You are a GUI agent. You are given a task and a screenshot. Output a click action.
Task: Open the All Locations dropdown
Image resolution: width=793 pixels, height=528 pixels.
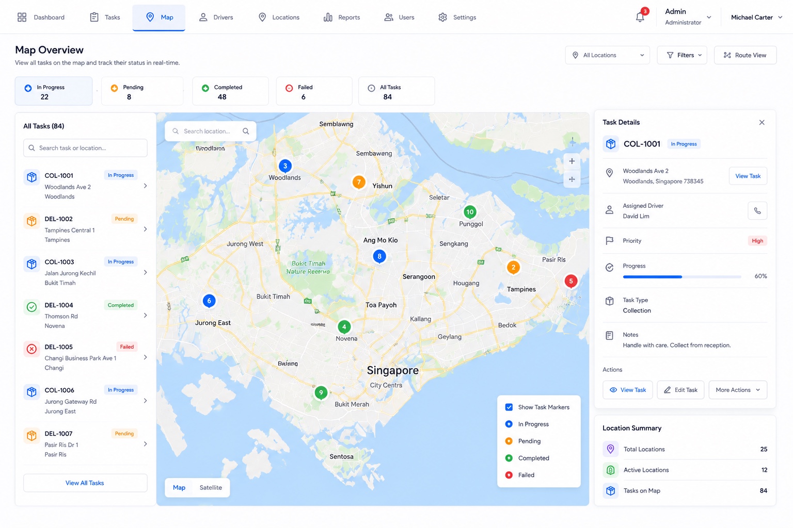tap(608, 55)
